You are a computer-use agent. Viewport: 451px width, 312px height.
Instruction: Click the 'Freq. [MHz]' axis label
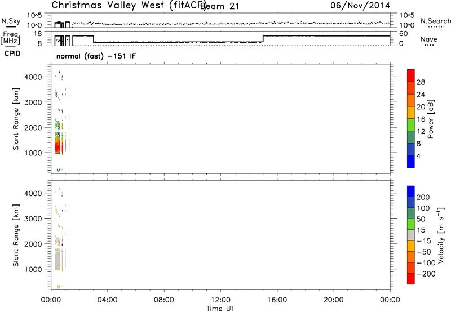tap(10, 38)
